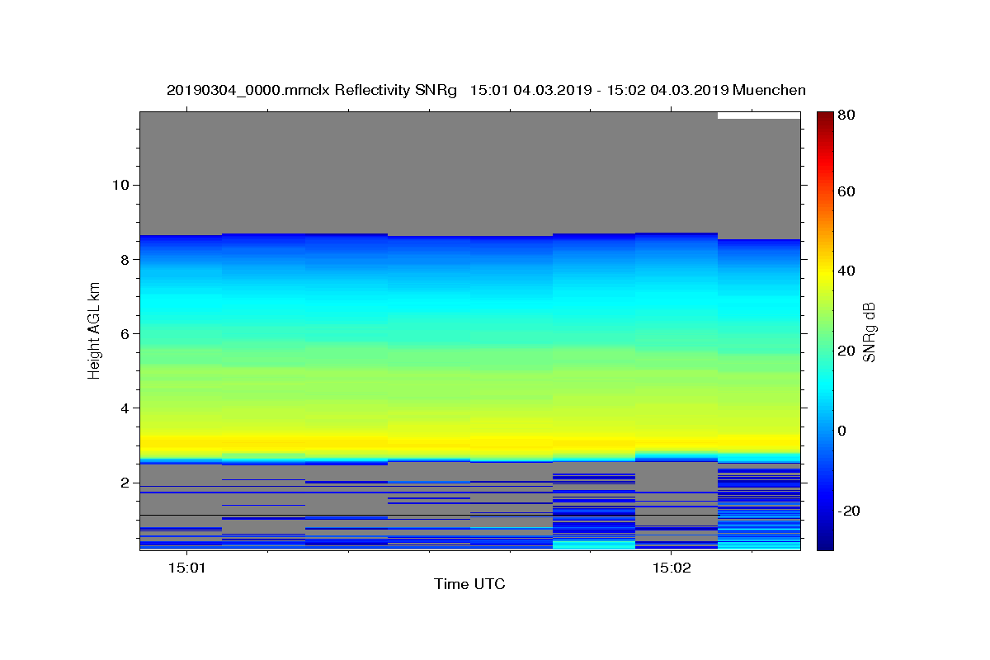This screenshot has height=660, width=990.
Task: Click the 60 label on the colorbar
Action: [x=846, y=191]
